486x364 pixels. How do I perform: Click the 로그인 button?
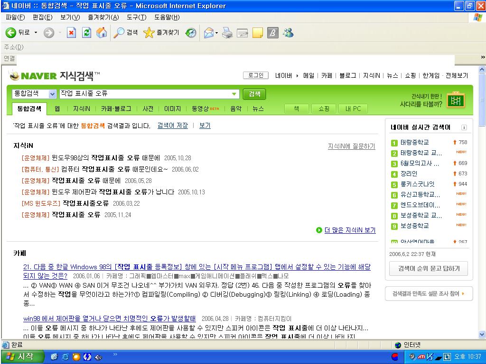click(256, 75)
